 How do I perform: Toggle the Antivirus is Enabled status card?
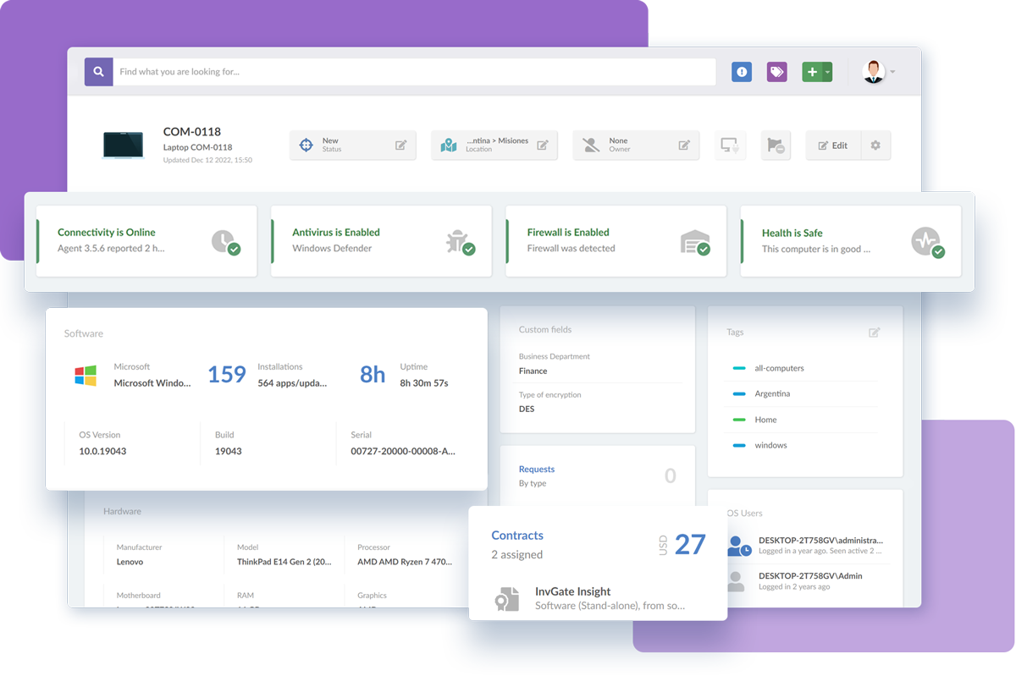tap(380, 240)
